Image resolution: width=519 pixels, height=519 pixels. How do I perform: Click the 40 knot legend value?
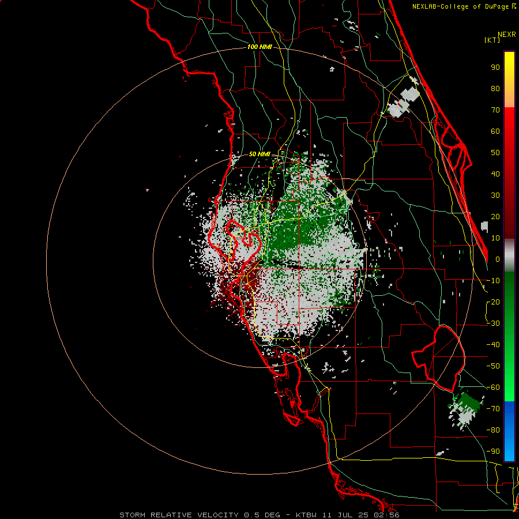(x=495, y=174)
